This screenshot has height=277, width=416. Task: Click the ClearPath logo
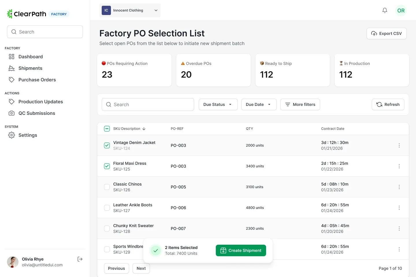pos(27,14)
